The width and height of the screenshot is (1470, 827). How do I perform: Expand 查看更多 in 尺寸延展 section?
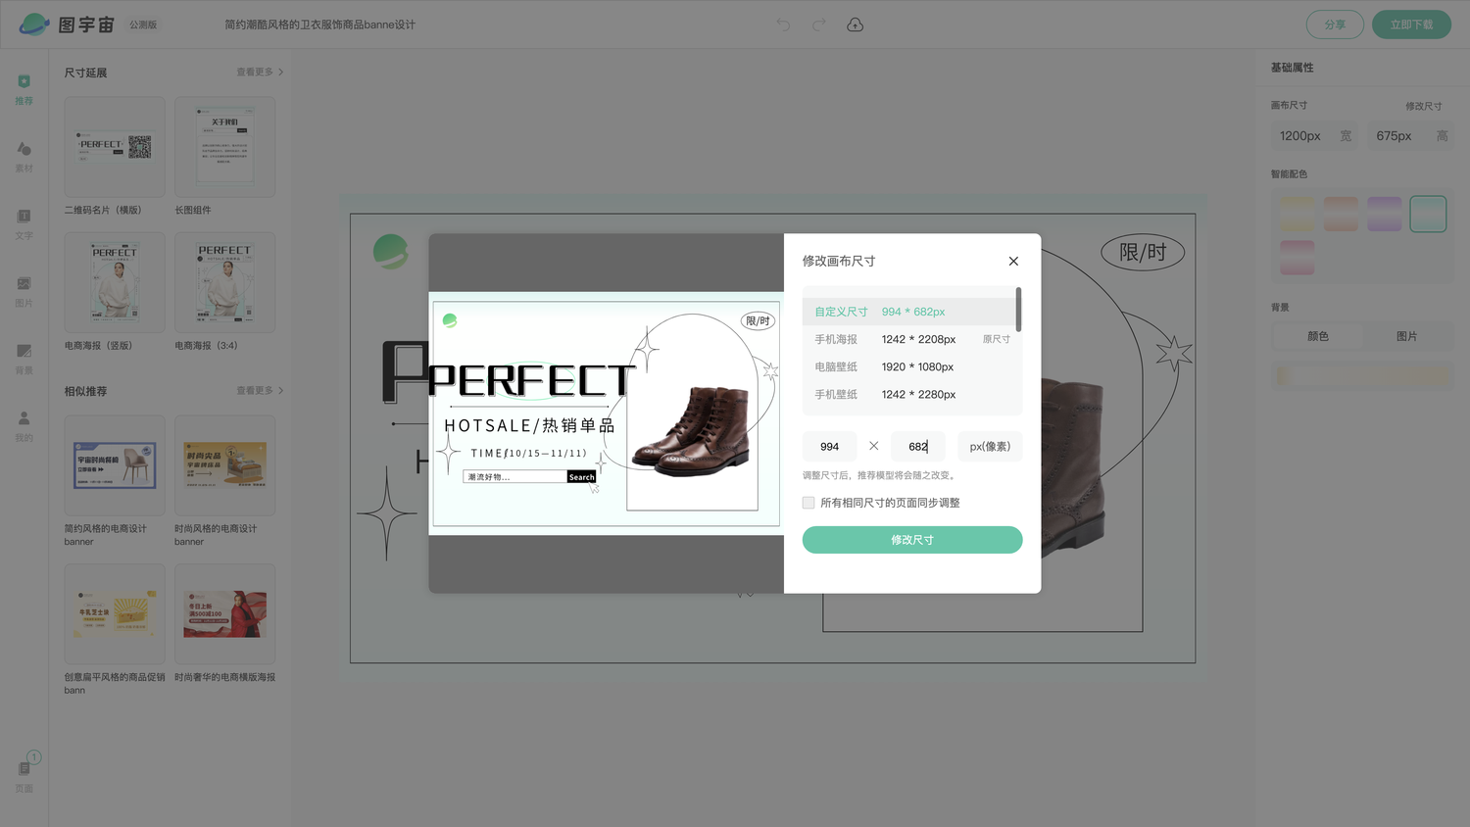click(x=260, y=73)
